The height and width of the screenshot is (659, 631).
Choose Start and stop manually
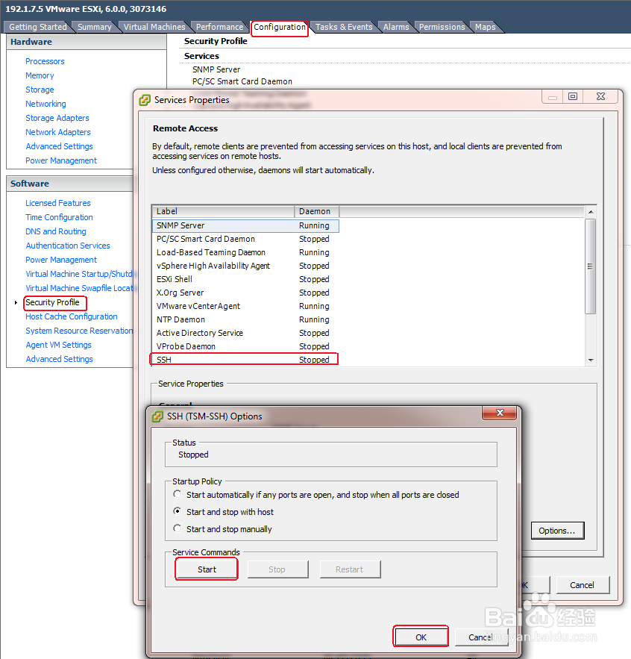178,528
